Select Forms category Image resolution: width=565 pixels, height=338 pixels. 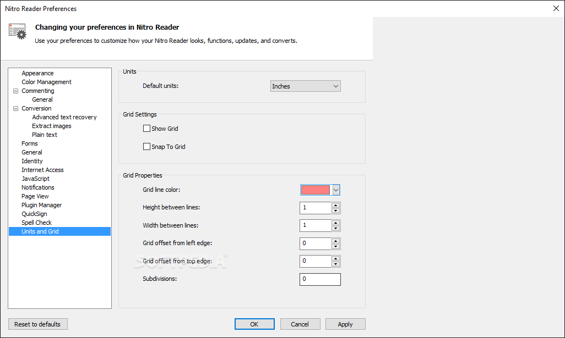(x=30, y=143)
